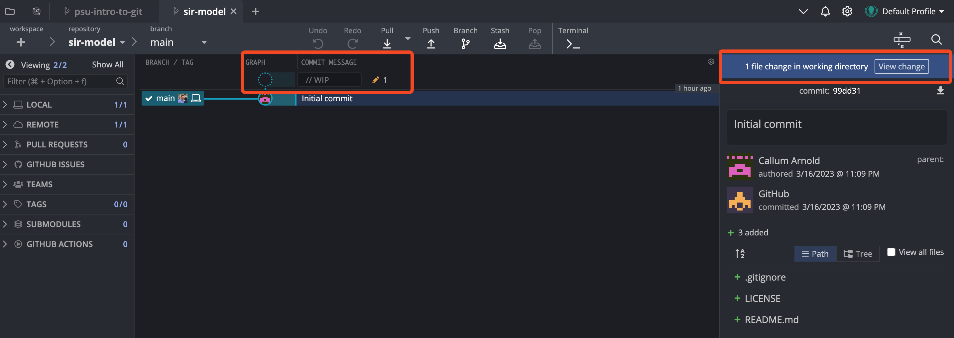Screen dimensions: 954x338
Task: Switch file view to Tree
Action: coord(858,254)
